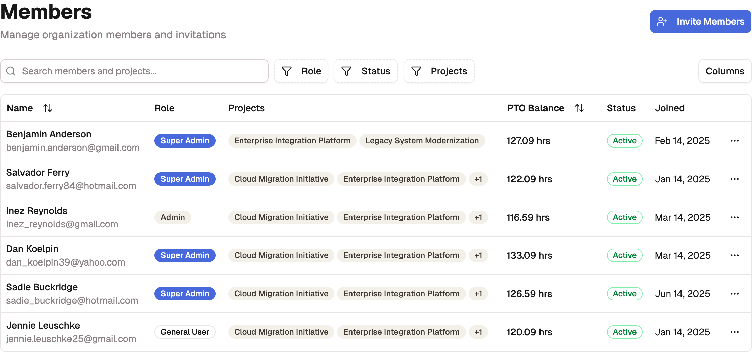
Task: Click email sadie_buckridge@hotmail.com
Action: point(72,300)
